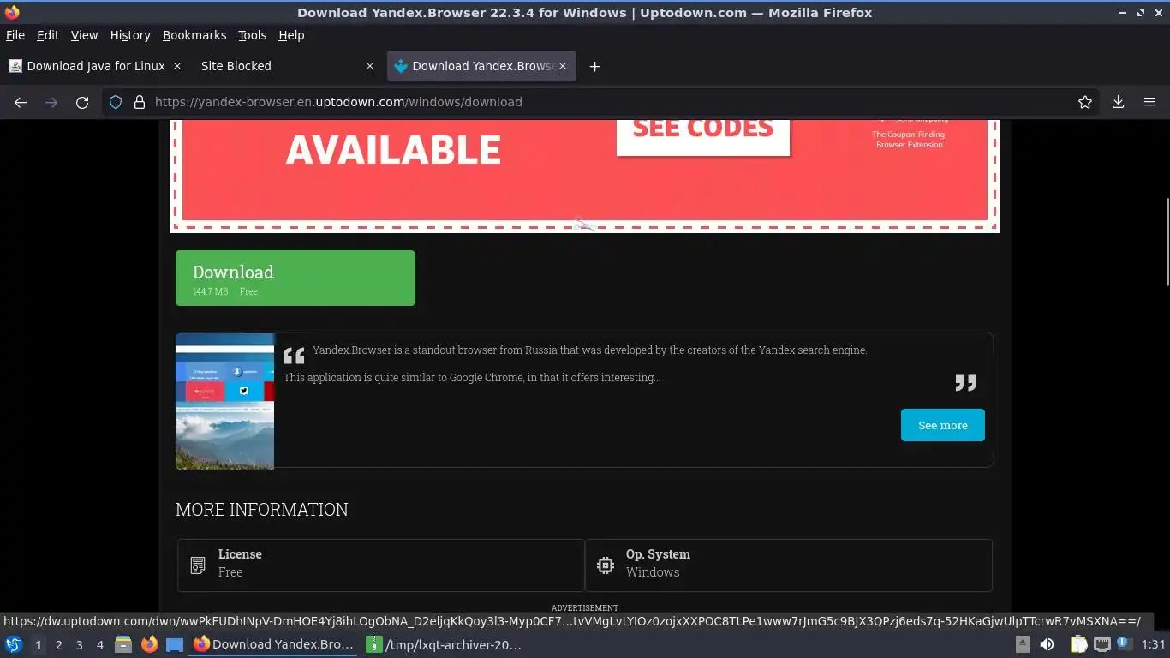
Task: Open the Bookmarks menu
Action: [x=194, y=35]
